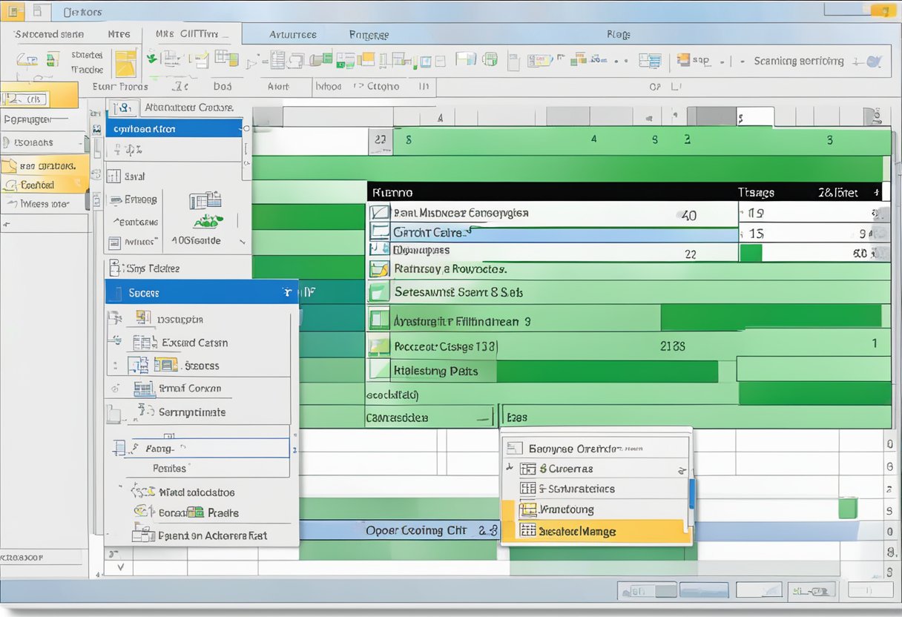The image size is (902, 617).
Task: Click the Subcategories icon in the context menu
Action: click(x=528, y=489)
